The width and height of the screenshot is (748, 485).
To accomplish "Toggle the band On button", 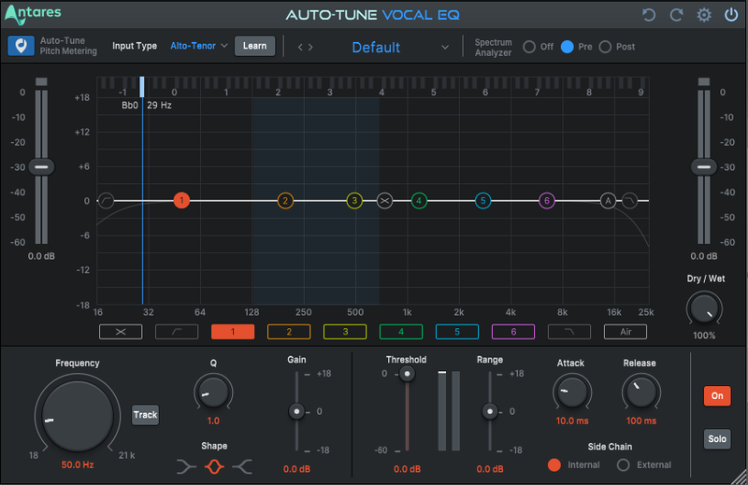I will point(717,395).
